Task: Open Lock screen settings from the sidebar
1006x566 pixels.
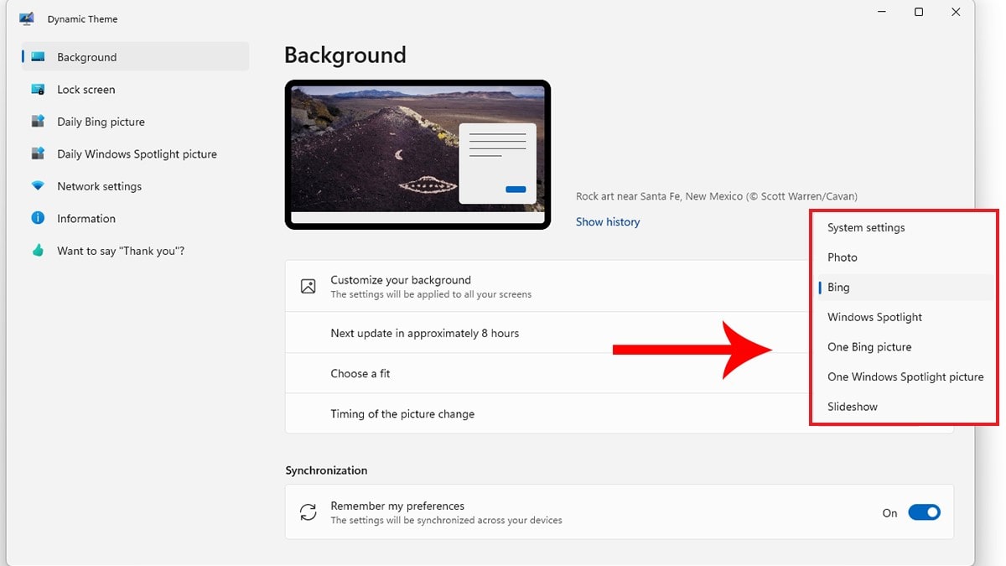Action: coord(39,89)
